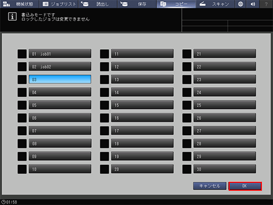Select job slot 02 job02
The height and width of the screenshot is (205, 273).
pyautogui.click(x=60, y=67)
